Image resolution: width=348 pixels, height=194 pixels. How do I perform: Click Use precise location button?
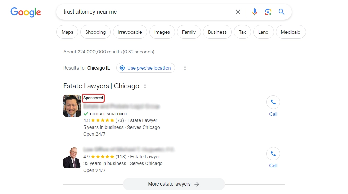coord(145,68)
